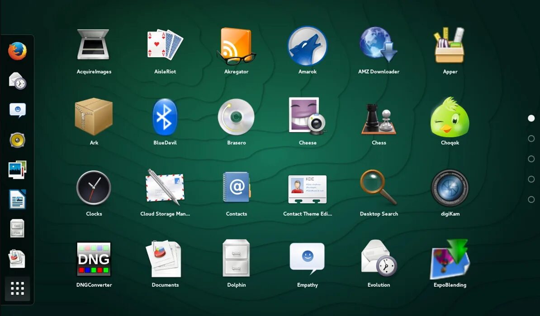Screen dimensions: 540x316
Task: Open DNGConverter
Action: point(94,259)
